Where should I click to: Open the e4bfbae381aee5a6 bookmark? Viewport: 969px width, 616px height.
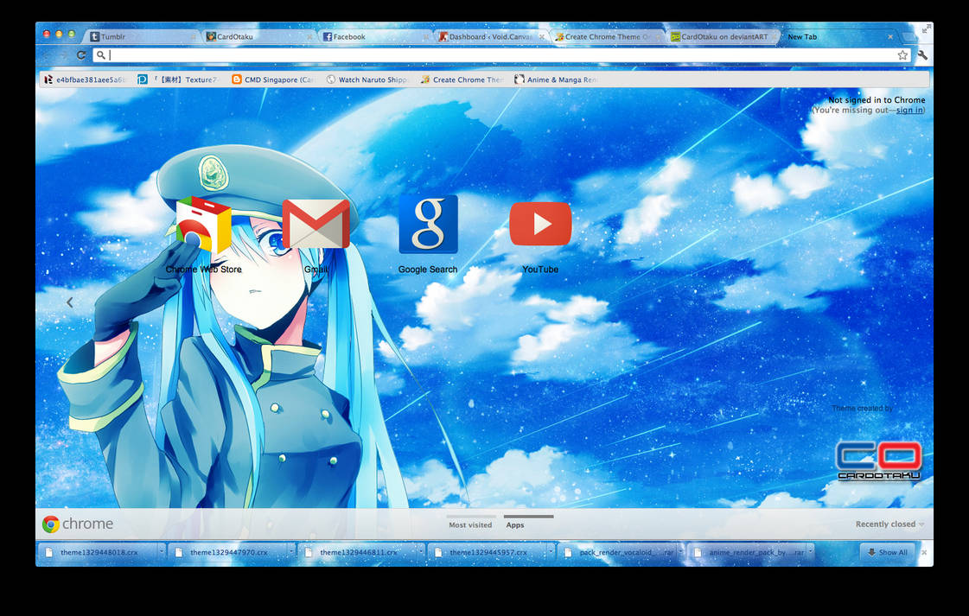(x=86, y=79)
